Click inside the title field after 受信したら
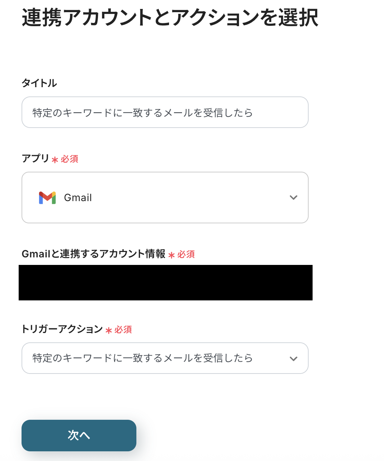 click(276, 113)
